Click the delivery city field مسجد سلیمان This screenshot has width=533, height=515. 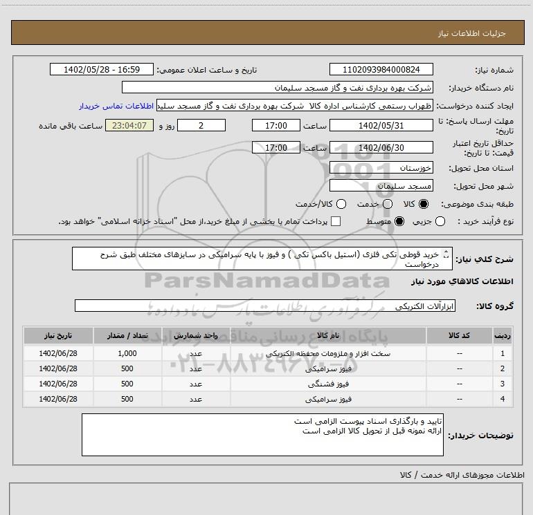[x=381, y=185]
